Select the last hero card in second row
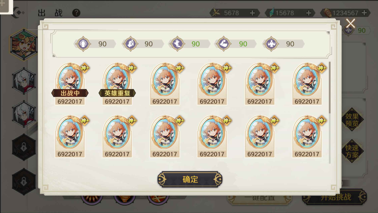The width and height of the screenshot is (378, 213). pyautogui.click(x=307, y=136)
